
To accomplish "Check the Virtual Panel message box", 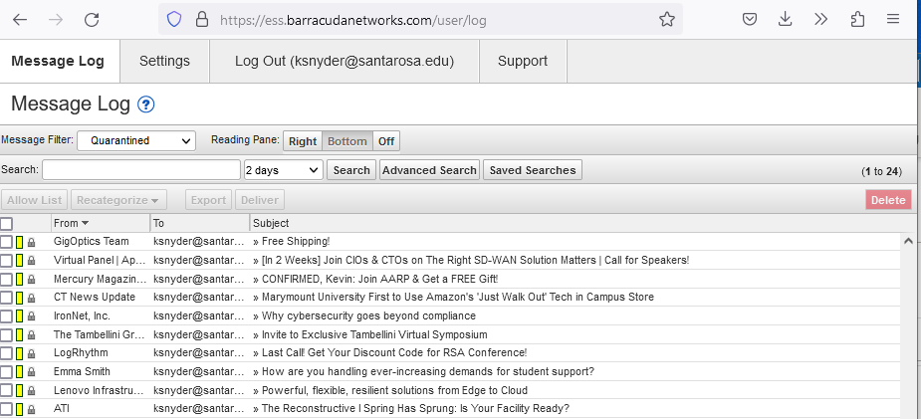I will 6,260.
